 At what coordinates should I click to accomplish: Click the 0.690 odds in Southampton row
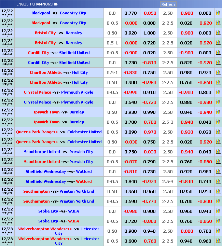tap(130, 202)
